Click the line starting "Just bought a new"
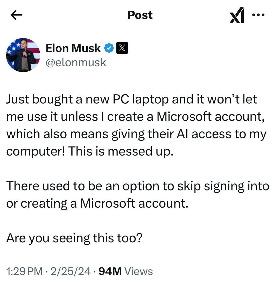Image resolution: width=280 pixels, height=282 pixels. 131,100
